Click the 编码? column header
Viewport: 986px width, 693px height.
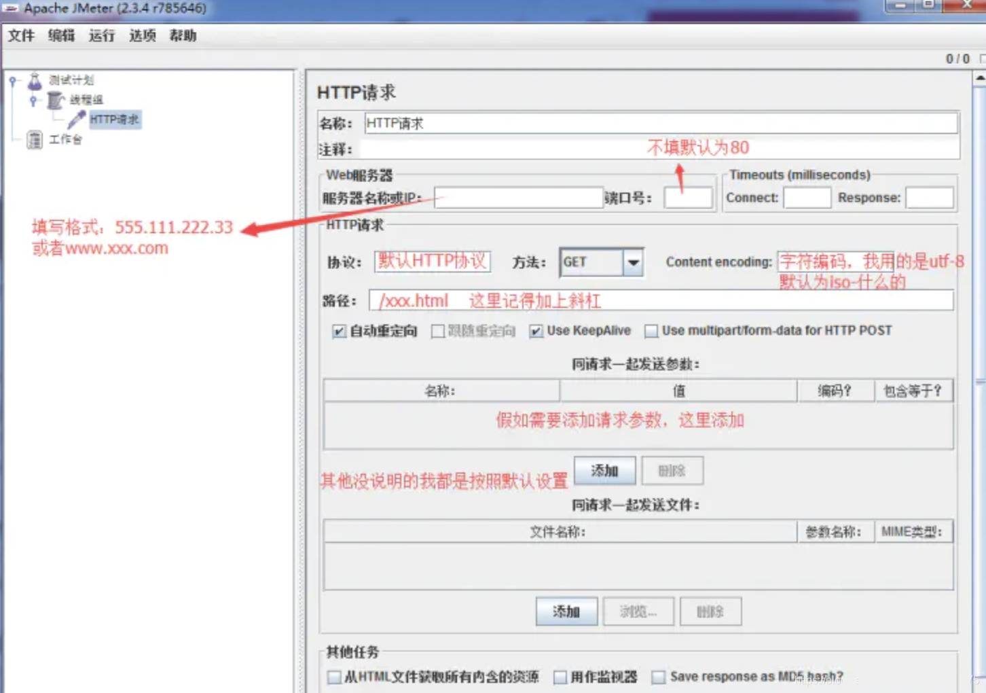(x=835, y=391)
